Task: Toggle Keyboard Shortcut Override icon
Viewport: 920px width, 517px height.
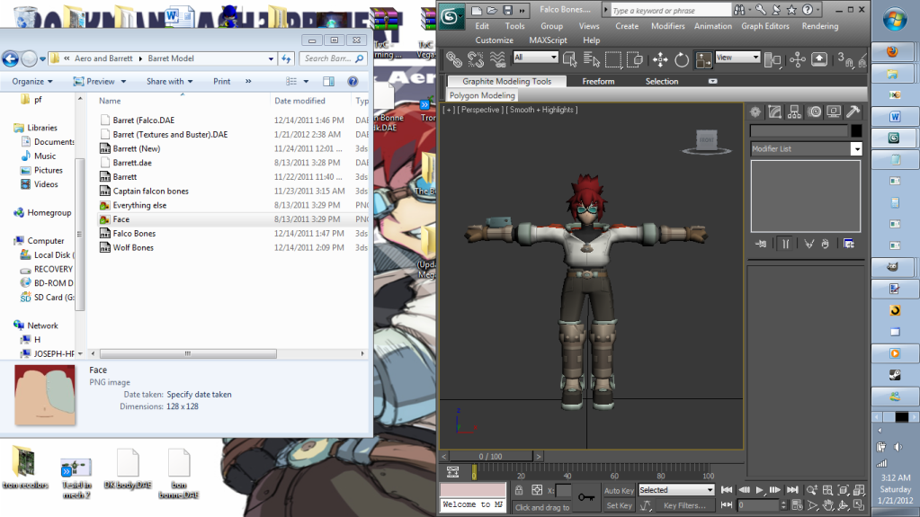Action: click(819, 59)
